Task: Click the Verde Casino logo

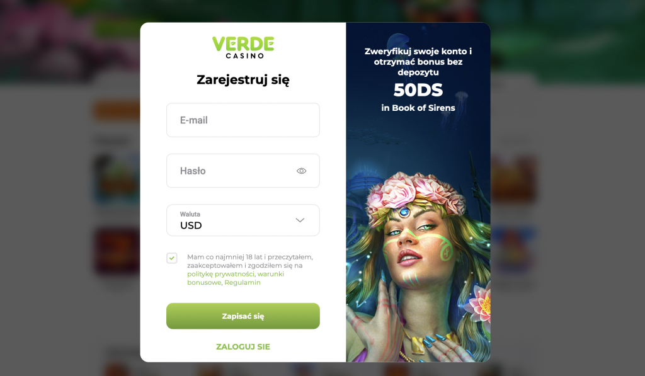Action: [243, 47]
